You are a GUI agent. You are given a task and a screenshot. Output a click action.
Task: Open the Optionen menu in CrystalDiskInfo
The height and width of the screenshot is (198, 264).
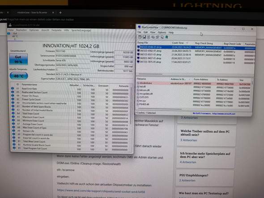pos(34,30)
